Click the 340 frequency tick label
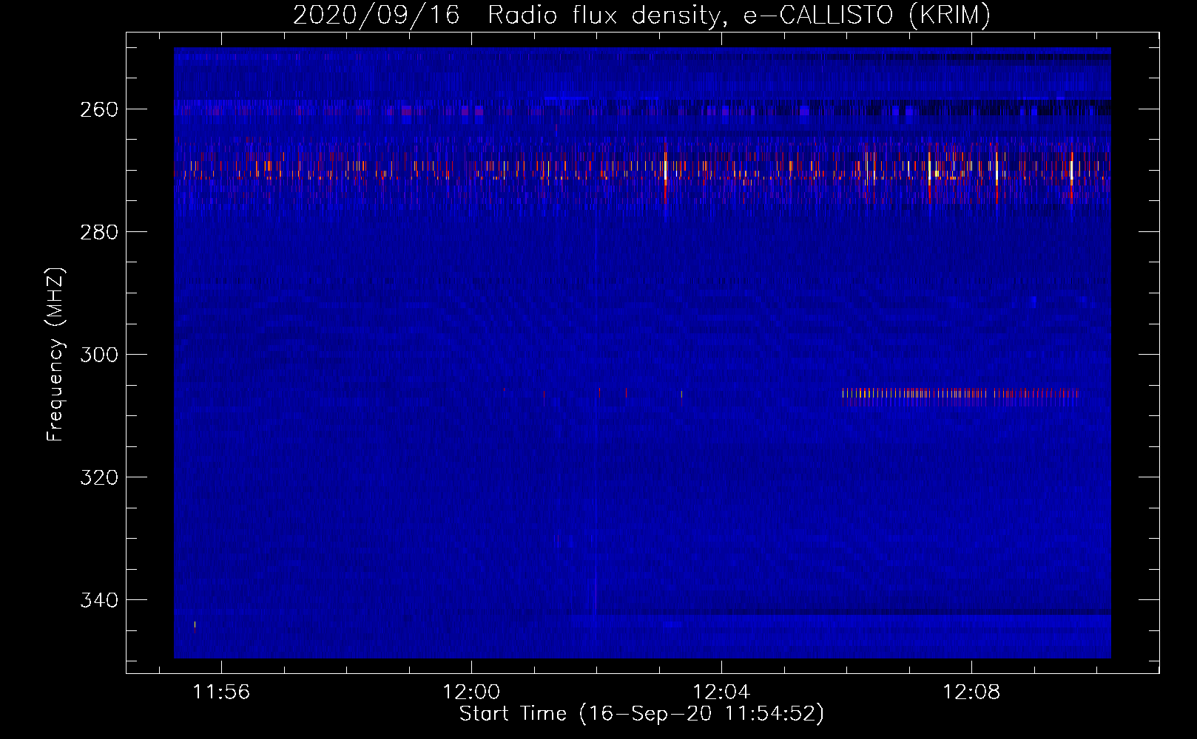This screenshot has height=739, width=1197. (98, 600)
